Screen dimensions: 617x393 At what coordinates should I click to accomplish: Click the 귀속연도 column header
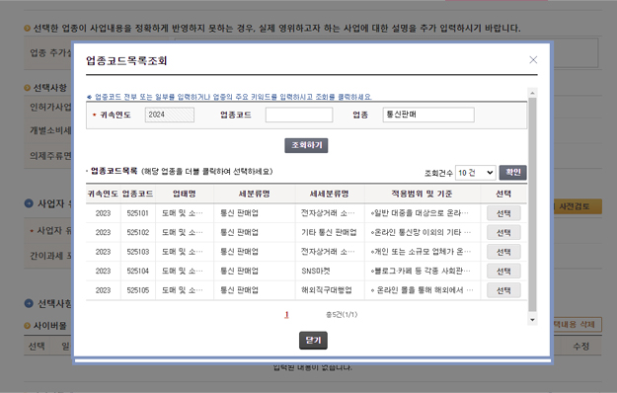[x=103, y=194]
